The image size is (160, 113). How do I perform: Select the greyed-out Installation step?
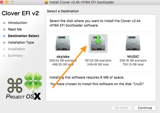[x=16, y=49]
